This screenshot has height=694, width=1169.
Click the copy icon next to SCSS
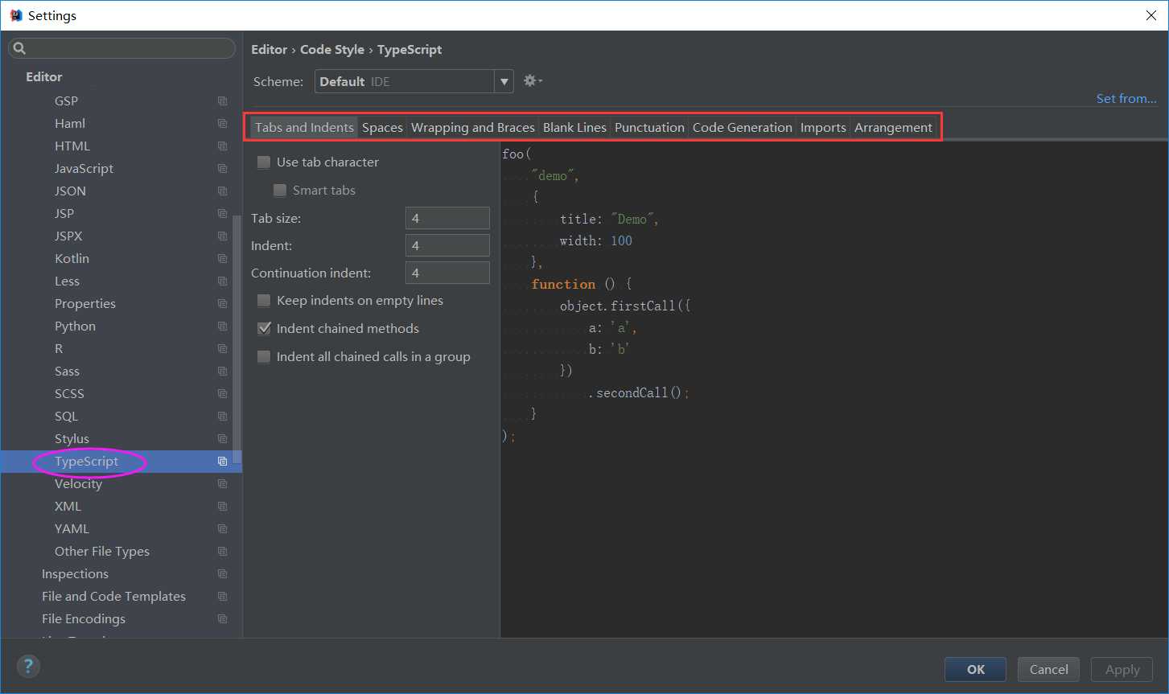point(222,394)
